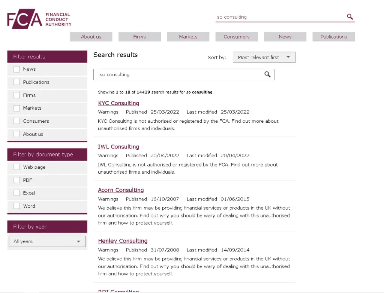Enable the Word document type checkbox
Viewport: 384px width, 293px height.
click(x=16, y=206)
